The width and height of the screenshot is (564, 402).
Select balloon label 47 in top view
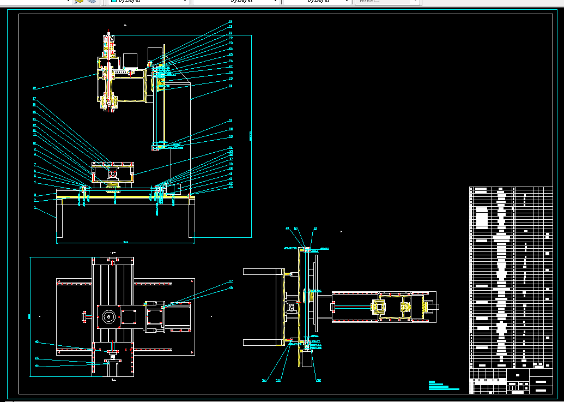[x=231, y=281]
